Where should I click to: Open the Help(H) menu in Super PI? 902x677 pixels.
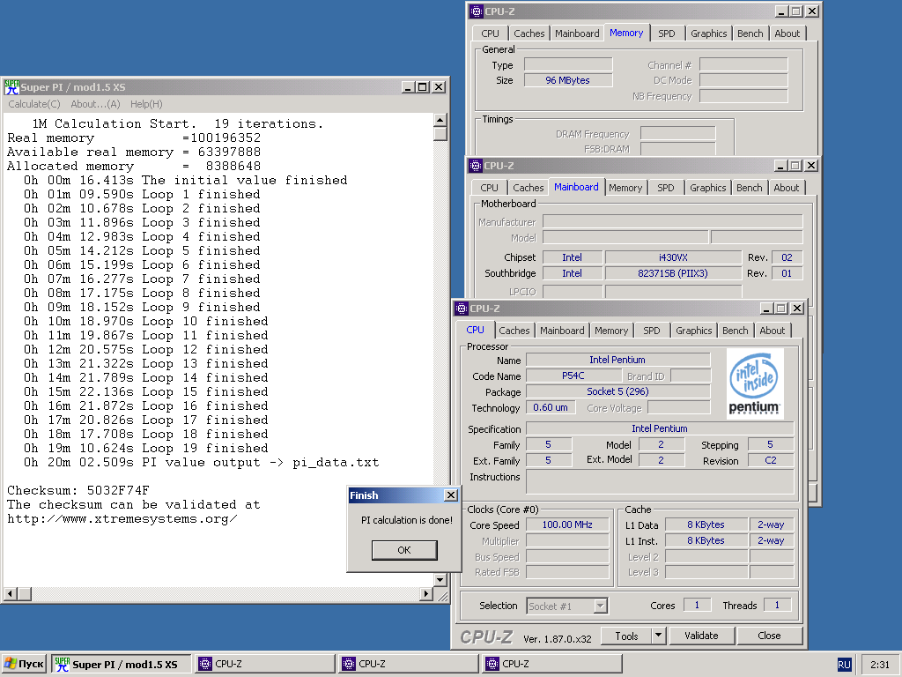(146, 104)
